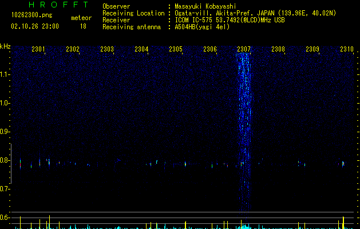Click the 0.6 kHz axis label
The height and width of the screenshot is (229, 360).
coord(5,218)
